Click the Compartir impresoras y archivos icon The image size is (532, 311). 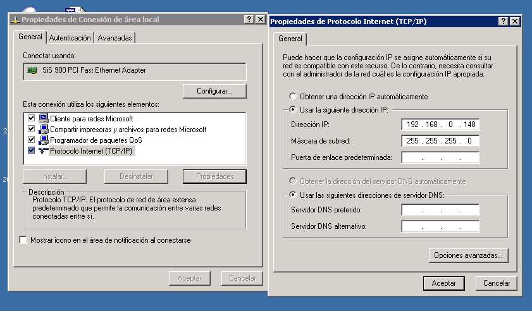(44, 129)
